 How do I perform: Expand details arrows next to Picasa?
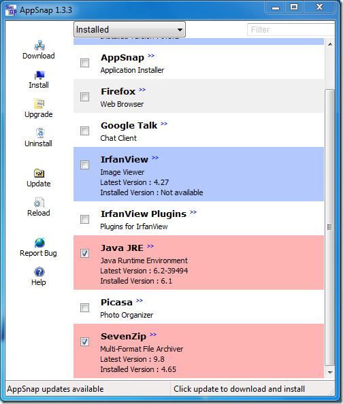pyautogui.click(x=140, y=301)
